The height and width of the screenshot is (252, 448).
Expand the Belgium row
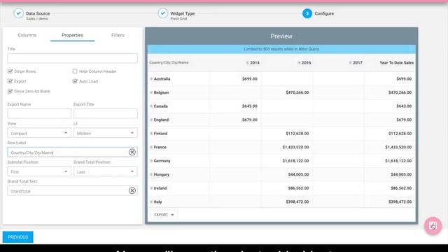click(151, 92)
